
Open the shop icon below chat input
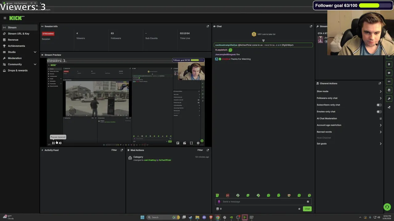(x=218, y=209)
